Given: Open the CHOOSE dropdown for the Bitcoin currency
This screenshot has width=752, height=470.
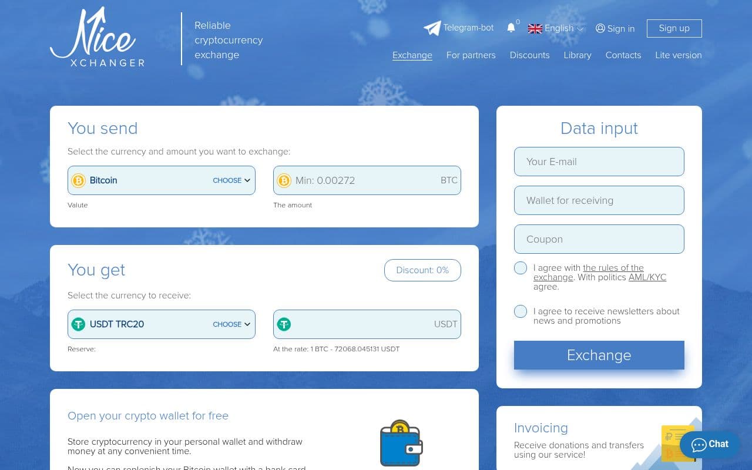Looking at the screenshot, I should [231, 180].
